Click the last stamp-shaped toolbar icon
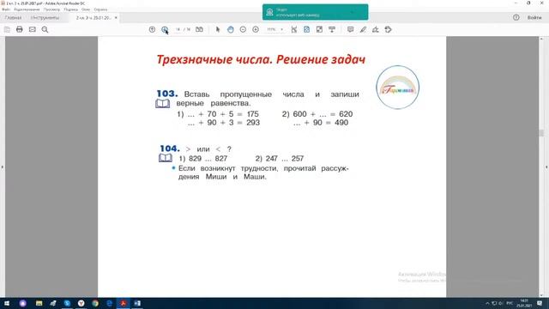The height and width of the screenshot is (309, 549). [388, 29]
